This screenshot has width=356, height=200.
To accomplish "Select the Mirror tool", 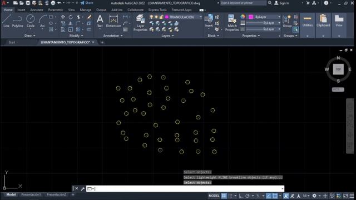I will pos(71,23).
